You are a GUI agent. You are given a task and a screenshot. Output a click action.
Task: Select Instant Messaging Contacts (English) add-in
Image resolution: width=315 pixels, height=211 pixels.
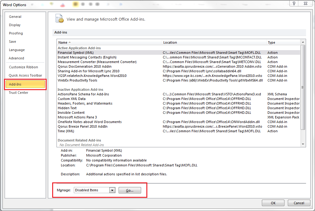[178, 57]
